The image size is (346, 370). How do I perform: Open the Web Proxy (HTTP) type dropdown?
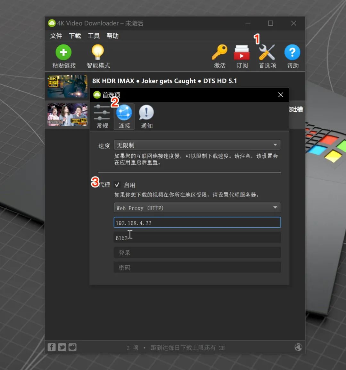pos(197,208)
